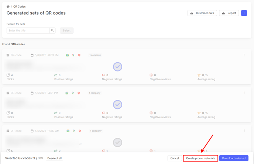
Task: Click the calendar icon beside 5/5/2025 - 4:21 PM
Action: tap(32, 93)
